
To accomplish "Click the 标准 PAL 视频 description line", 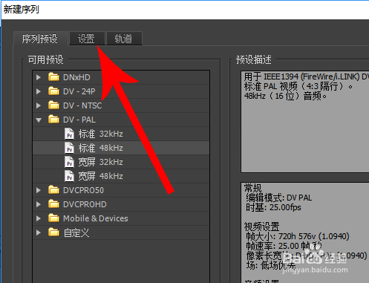I will tap(298, 86).
